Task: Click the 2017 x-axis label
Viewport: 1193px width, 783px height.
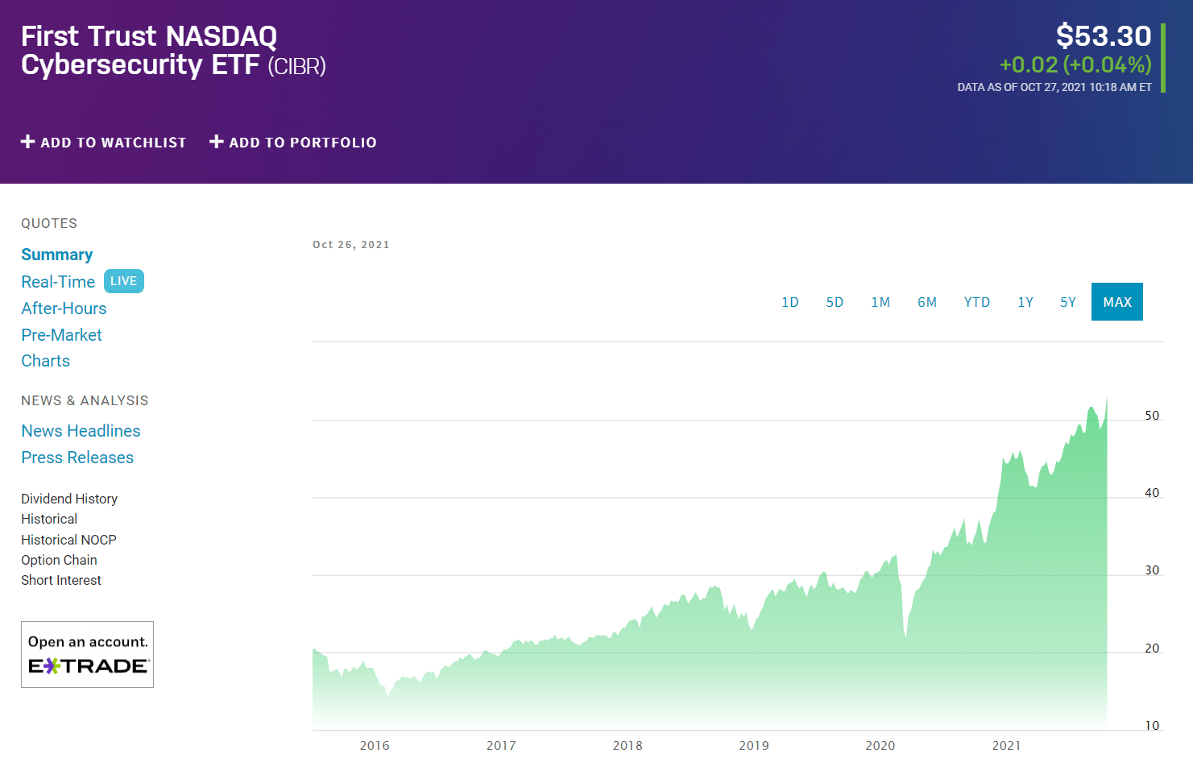Action: (x=501, y=746)
